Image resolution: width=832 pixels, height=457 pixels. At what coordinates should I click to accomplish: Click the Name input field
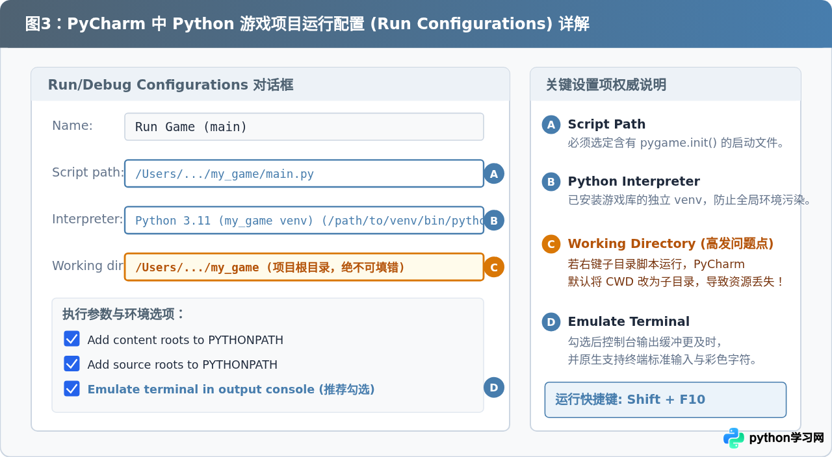pyautogui.click(x=304, y=127)
